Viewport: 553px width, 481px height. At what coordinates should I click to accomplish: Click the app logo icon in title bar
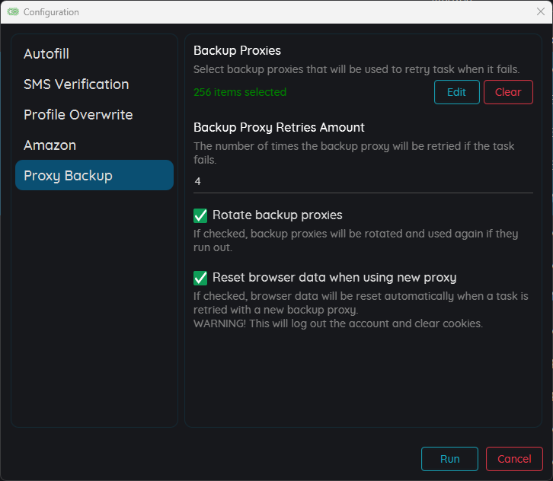click(13, 12)
